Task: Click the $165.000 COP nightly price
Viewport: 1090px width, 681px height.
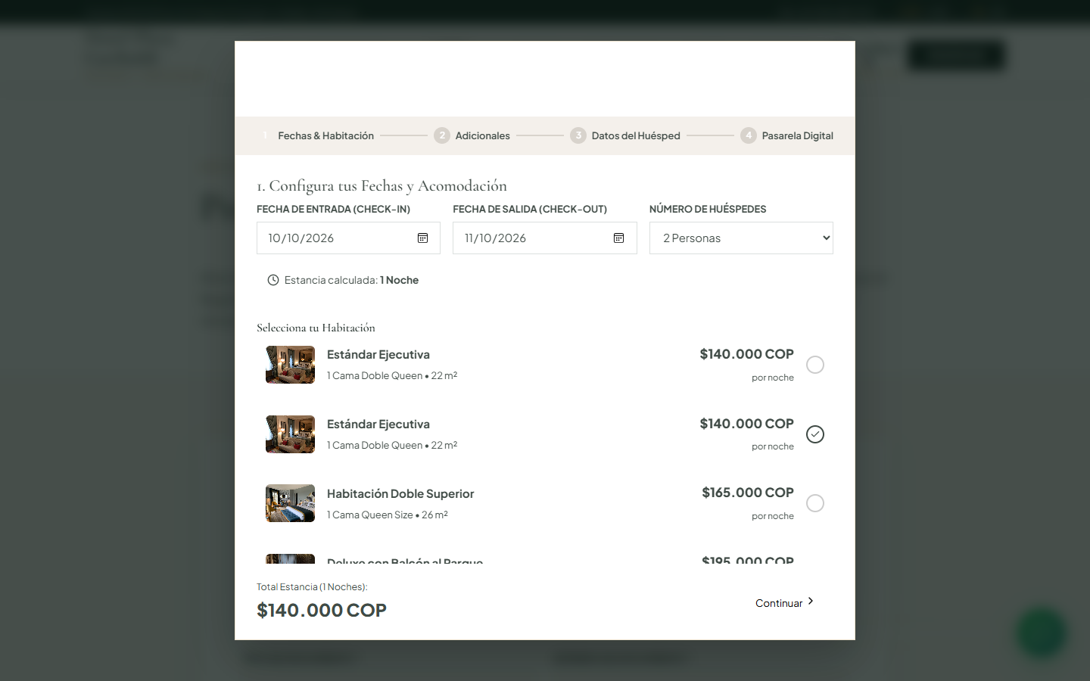Action: click(x=748, y=493)
